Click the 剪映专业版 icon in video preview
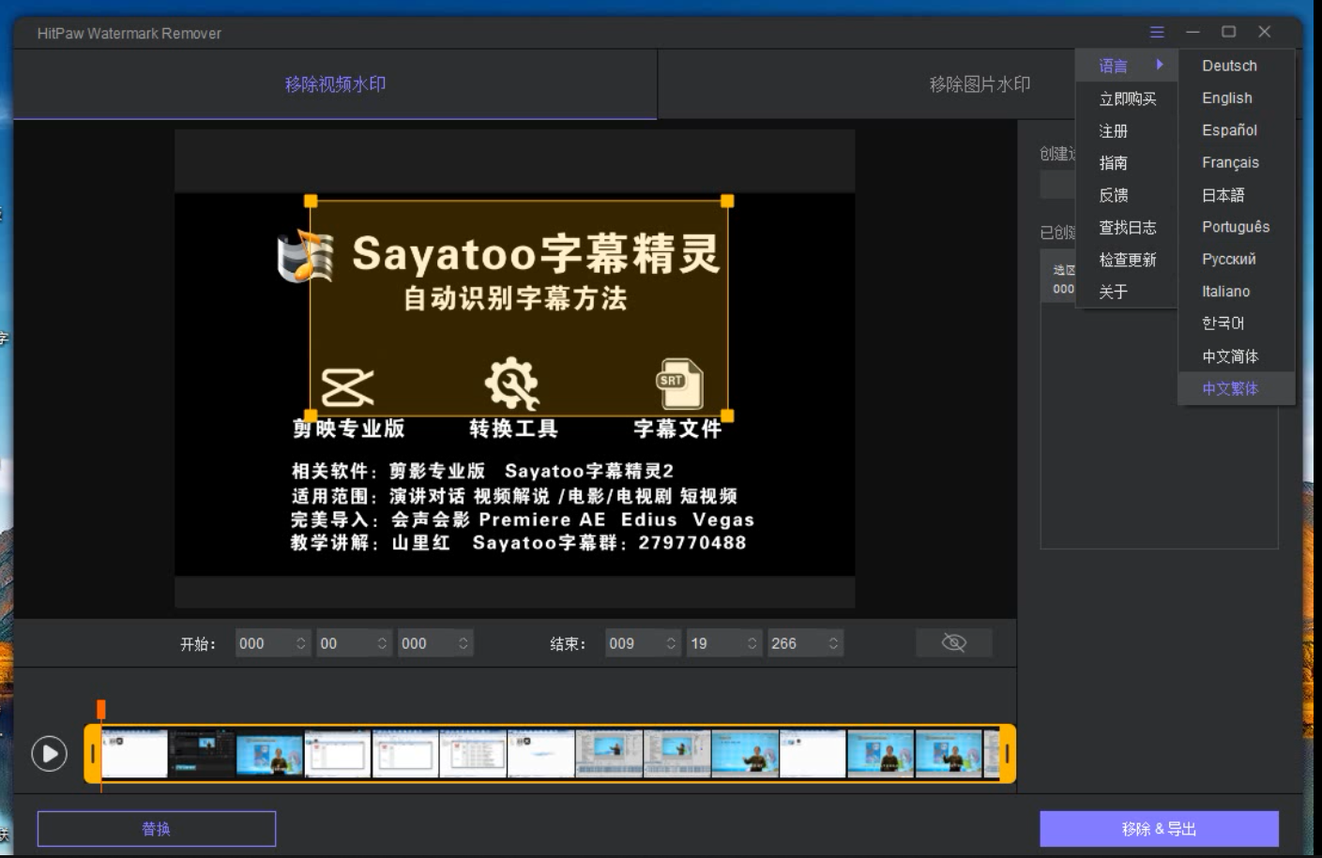 347,387
